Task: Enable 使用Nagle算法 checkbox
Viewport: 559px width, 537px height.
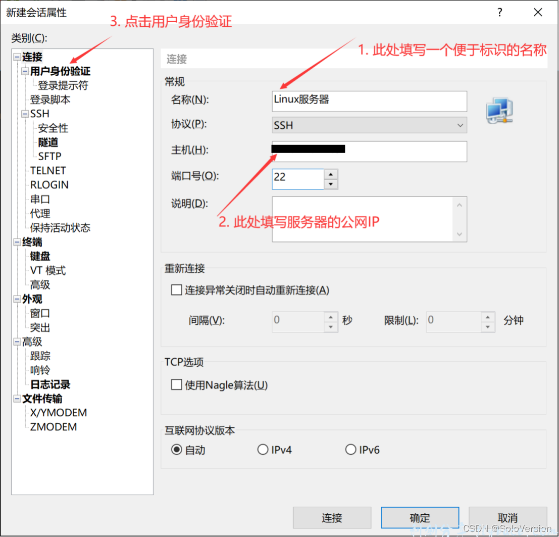Action: 176,384
